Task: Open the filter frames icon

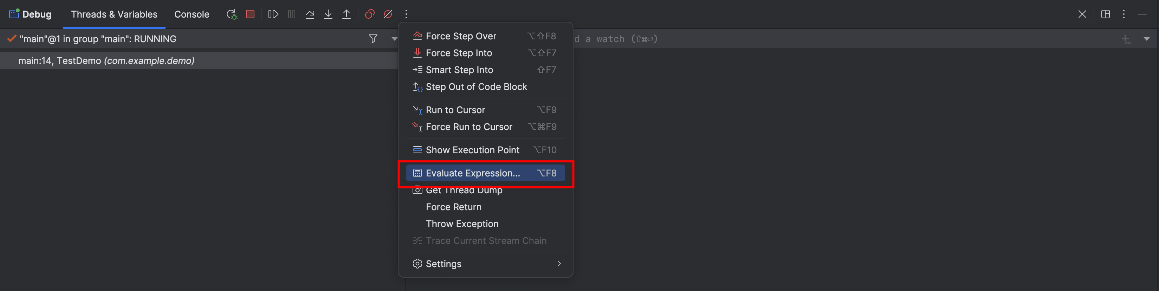Action: [373, 39]
